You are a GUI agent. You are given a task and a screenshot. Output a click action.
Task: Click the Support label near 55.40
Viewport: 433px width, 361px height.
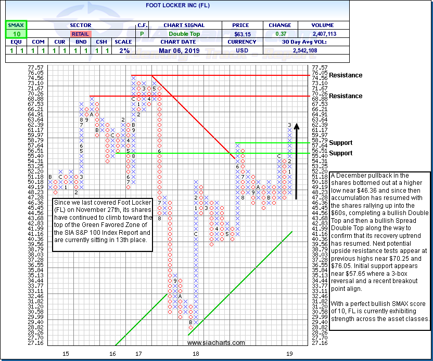[340, 153]
